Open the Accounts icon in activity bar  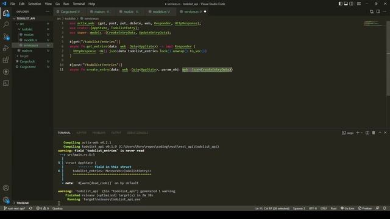(x=5, y=188)
